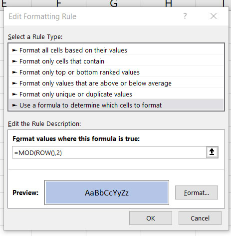
Task: Click arrow bullet beside top or bottom ranked
Action: point(14,72)
